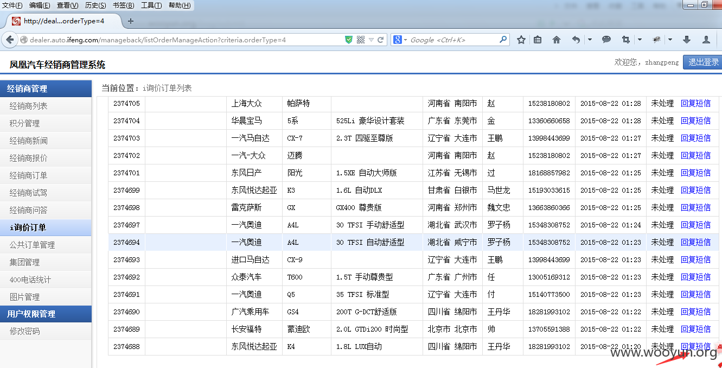Open 图片管理 in the sidebar
Image resolution: width=722 pixels, height=368 pixels.
[x=46, y=297]
